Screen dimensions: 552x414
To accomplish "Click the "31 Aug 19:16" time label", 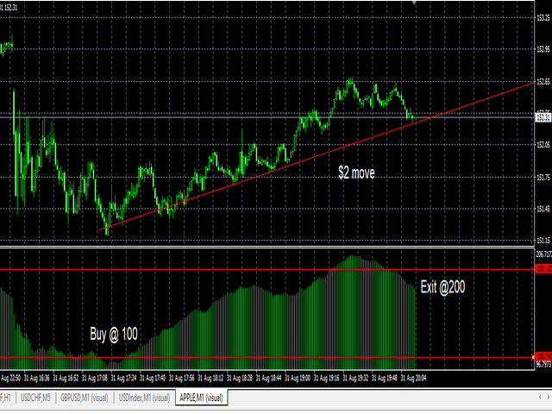I will pos(326,379).
